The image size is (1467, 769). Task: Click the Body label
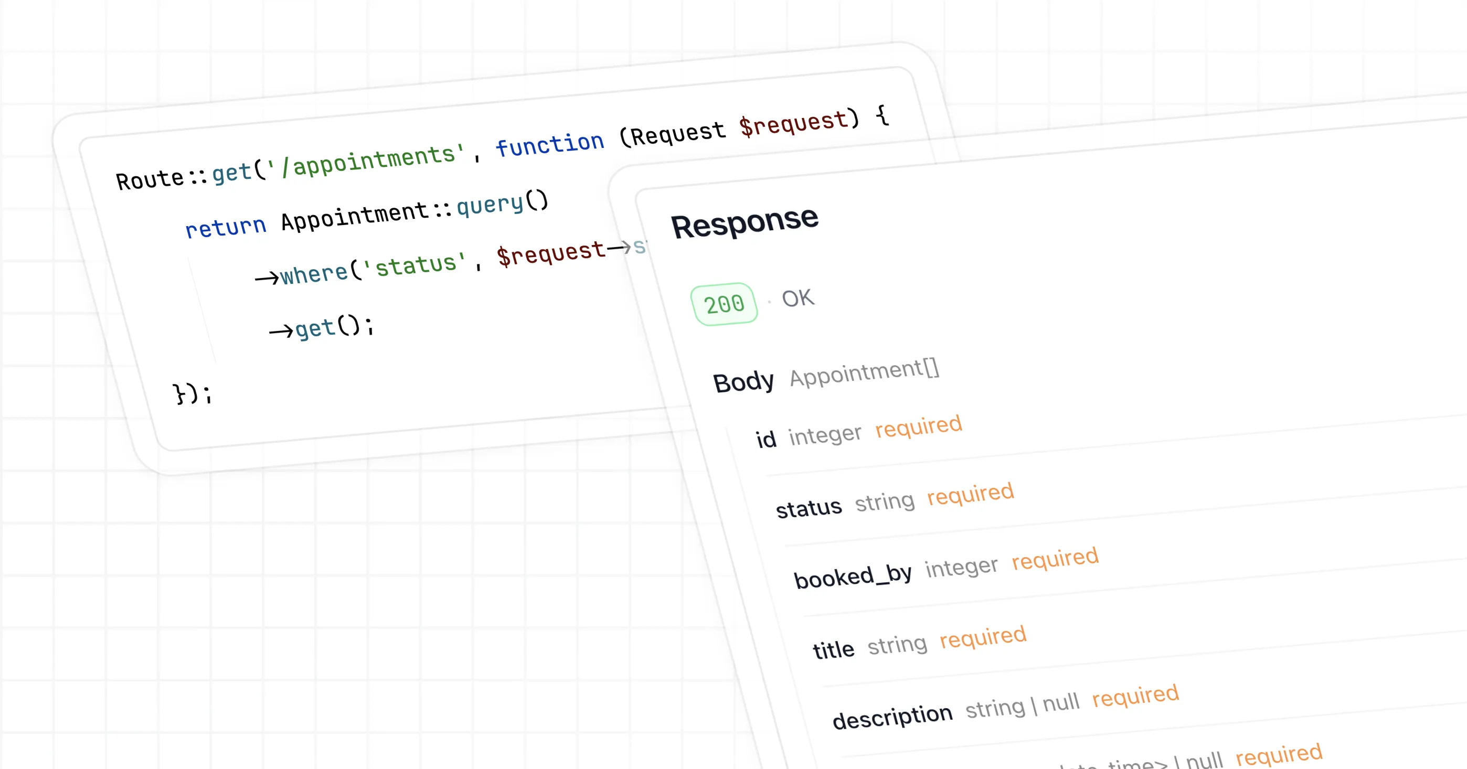tap(743, 382)
